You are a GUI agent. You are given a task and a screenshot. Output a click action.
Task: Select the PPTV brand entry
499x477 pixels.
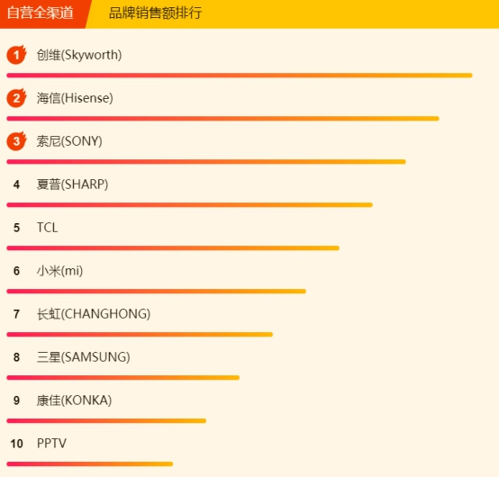coord(51,444)
